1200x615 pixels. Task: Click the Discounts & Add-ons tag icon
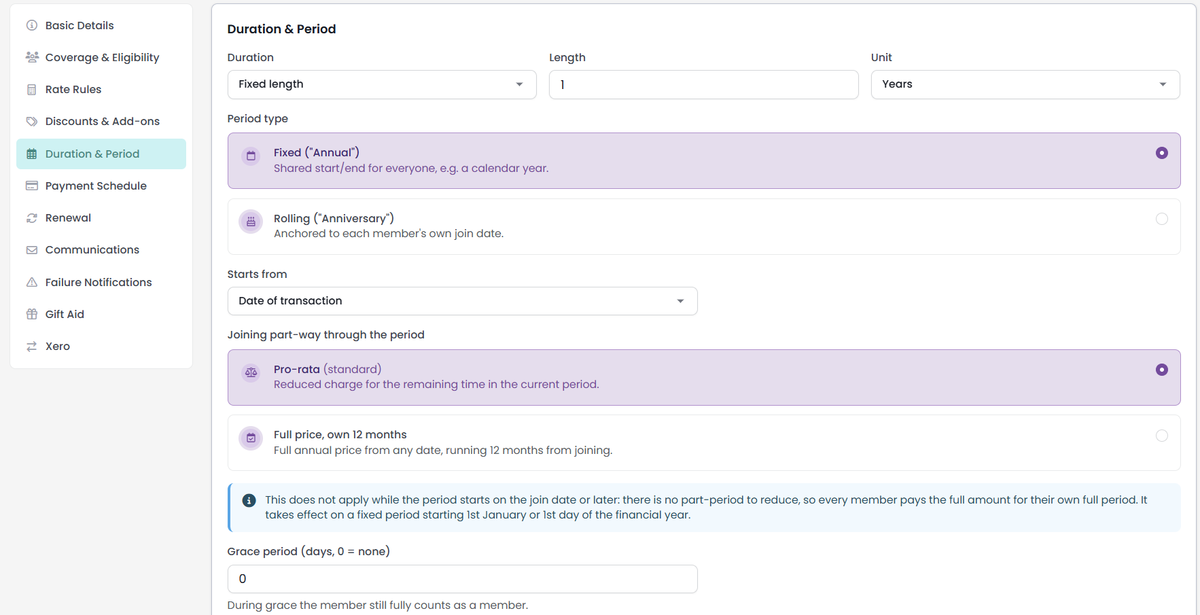pos(31,122)
